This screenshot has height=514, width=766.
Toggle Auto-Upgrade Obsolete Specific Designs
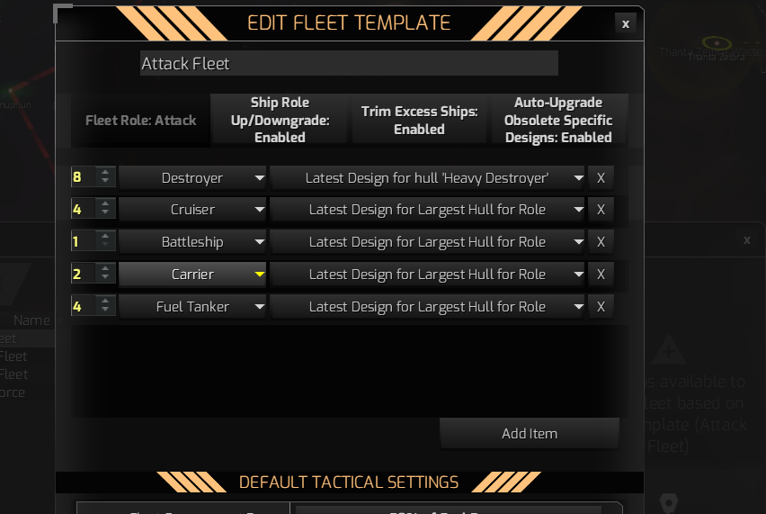558,120
